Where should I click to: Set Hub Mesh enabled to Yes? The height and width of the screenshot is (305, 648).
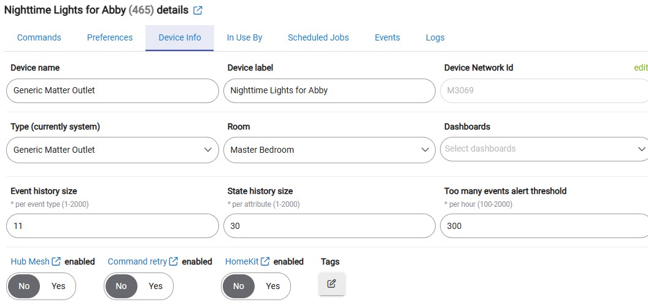pos(58,286)
